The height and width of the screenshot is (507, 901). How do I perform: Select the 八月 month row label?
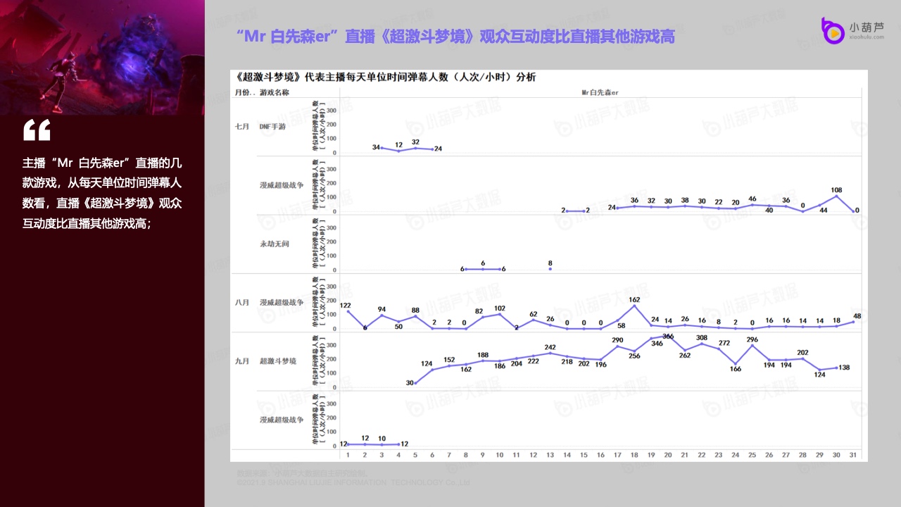click(242, 302)
